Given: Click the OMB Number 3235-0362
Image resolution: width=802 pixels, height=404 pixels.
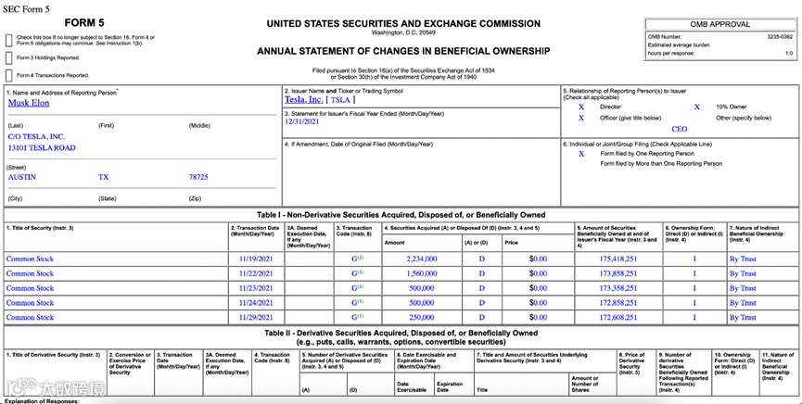Looking at the screenshot, I should click(x=780, y=37).
